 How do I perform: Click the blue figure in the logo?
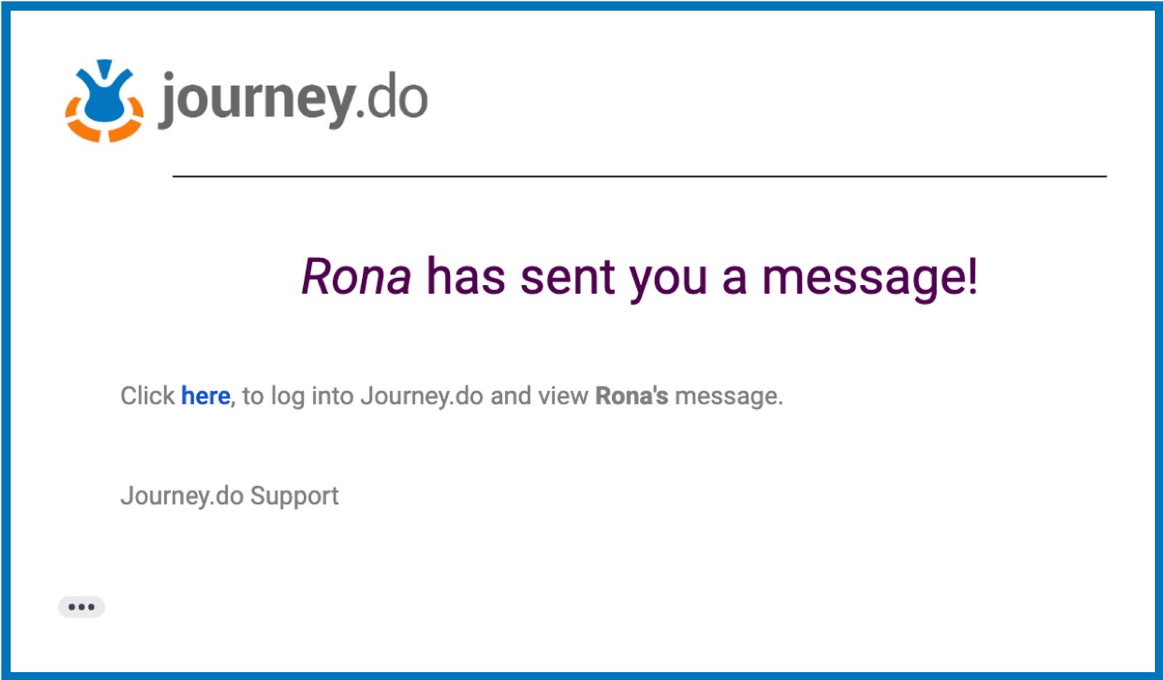[105, 91]
